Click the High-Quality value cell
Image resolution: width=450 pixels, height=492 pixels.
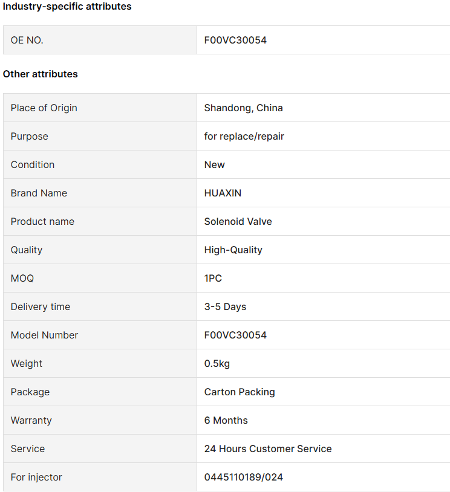(324, 250)
